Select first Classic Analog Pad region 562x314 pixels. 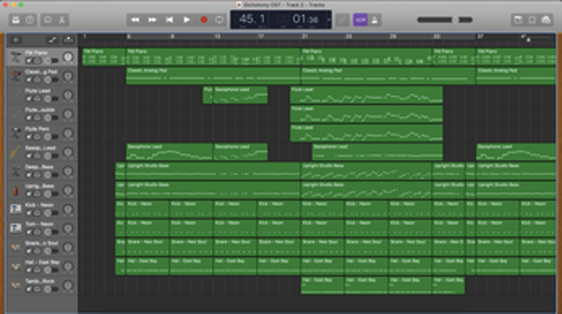(213, 76)
